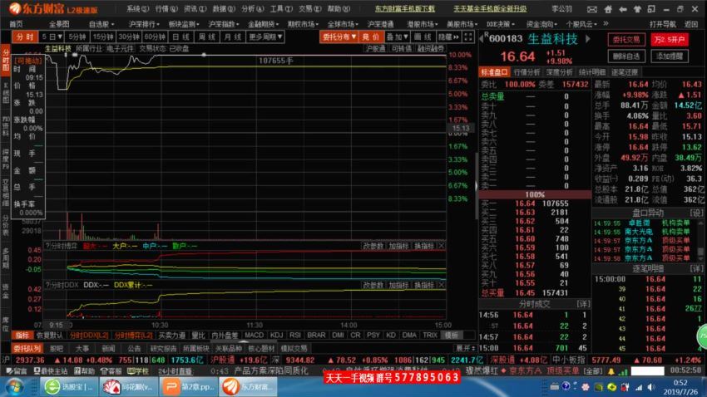Screen dimensions: 707x397
Task: Expand the 展开 bottom panel control
Action: pos(465,348)
